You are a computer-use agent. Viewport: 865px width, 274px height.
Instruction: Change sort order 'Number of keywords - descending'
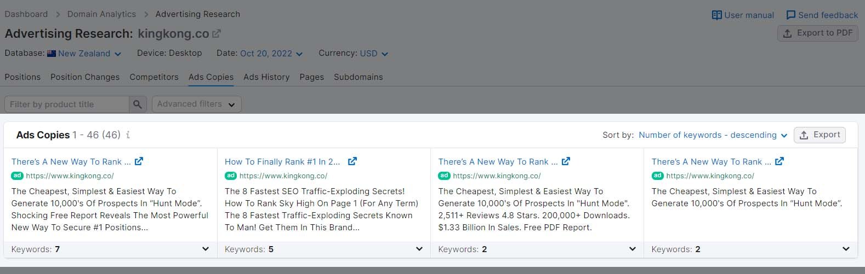(713, 135)
